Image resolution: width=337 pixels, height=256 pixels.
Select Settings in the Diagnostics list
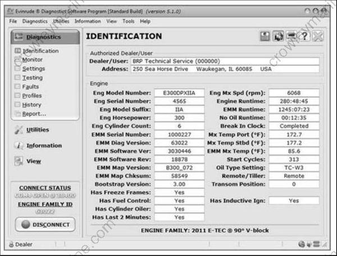pyautogui.click(x=34, y=69)
